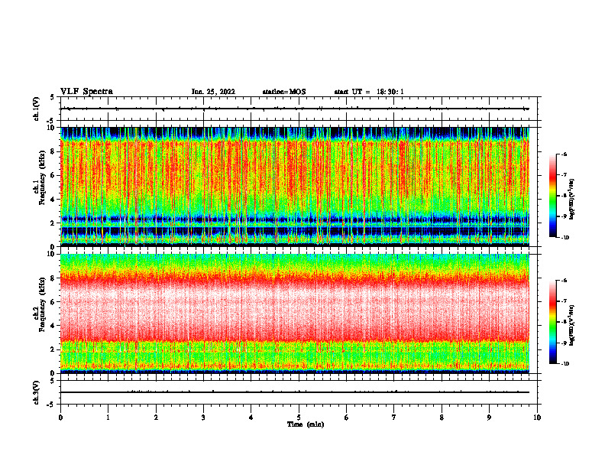Click the ch.1 color bar log(PSD) label
The height and width of the screenshot is (468, 605).
572,200
